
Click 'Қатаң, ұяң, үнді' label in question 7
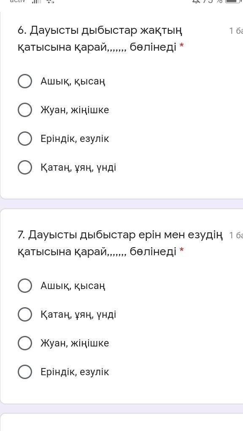tap(78, 315)
